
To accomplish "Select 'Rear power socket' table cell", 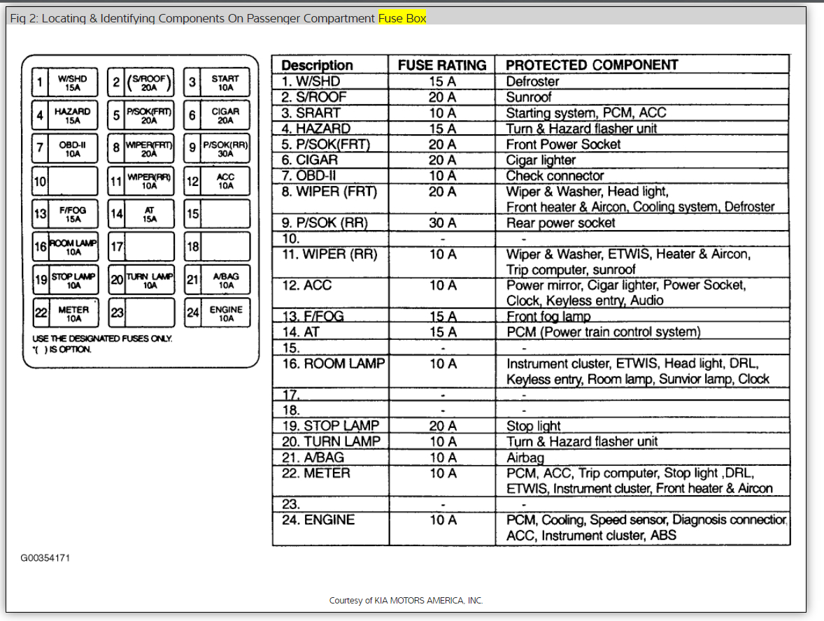I will (560, 223).
